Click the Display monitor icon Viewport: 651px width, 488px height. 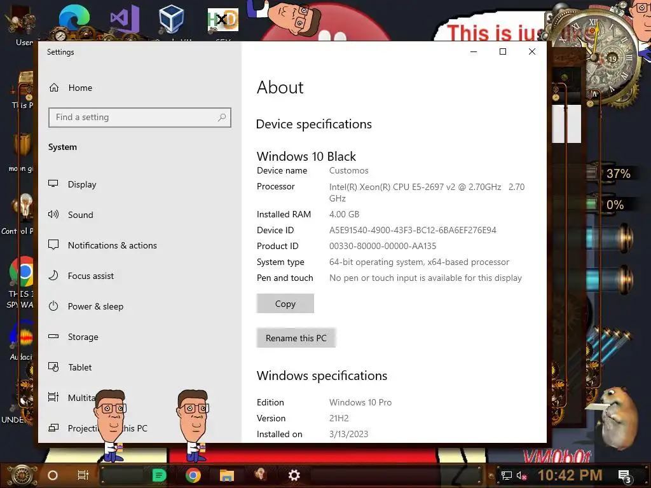[x=53, y=184]
